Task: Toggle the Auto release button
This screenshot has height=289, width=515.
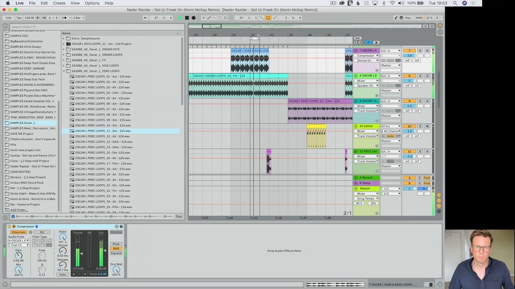Action: click(62, 275)
